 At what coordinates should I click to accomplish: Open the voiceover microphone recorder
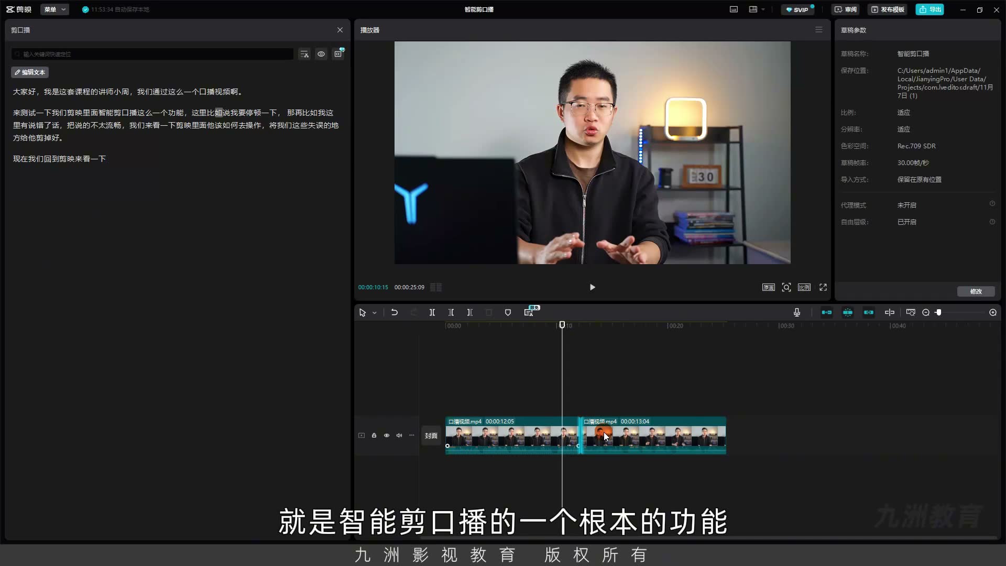(797, 312)
